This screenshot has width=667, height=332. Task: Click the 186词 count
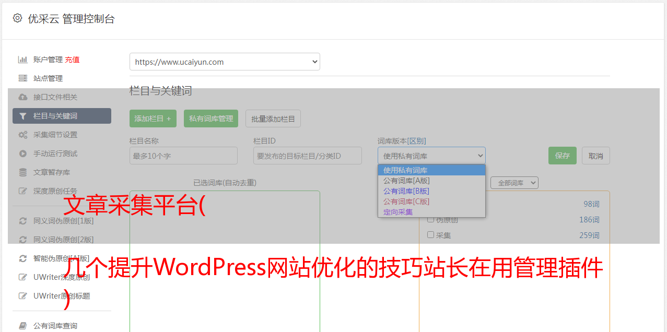[589, 220]
